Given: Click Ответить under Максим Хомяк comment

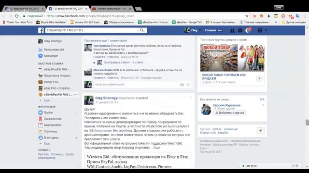Looking at the screenshot, I should (x=113, y=78).
